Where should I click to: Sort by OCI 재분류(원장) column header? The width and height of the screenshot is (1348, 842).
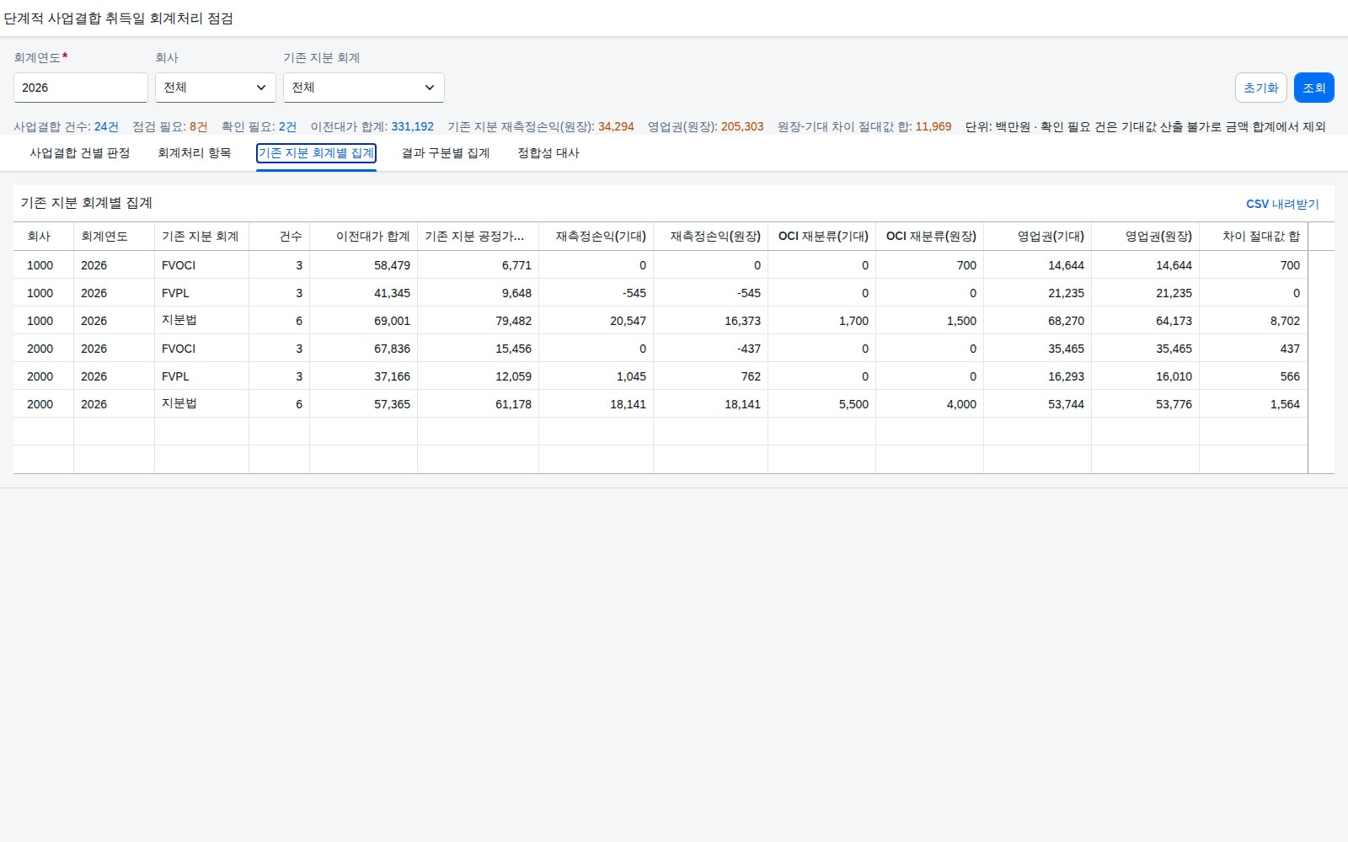click(930, 237)
